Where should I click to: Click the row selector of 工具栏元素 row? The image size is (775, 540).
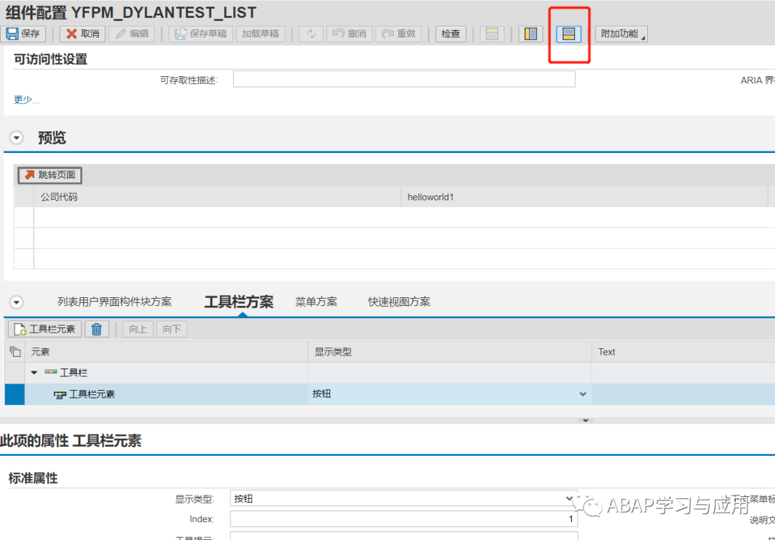tap(15, 394)
